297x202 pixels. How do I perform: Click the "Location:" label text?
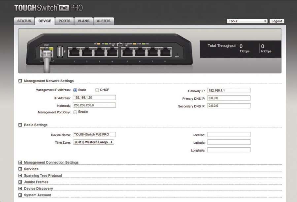199,135
